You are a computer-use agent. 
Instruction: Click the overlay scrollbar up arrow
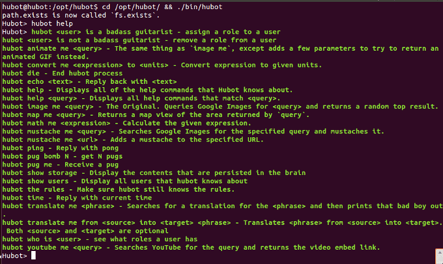coord(440,253)
